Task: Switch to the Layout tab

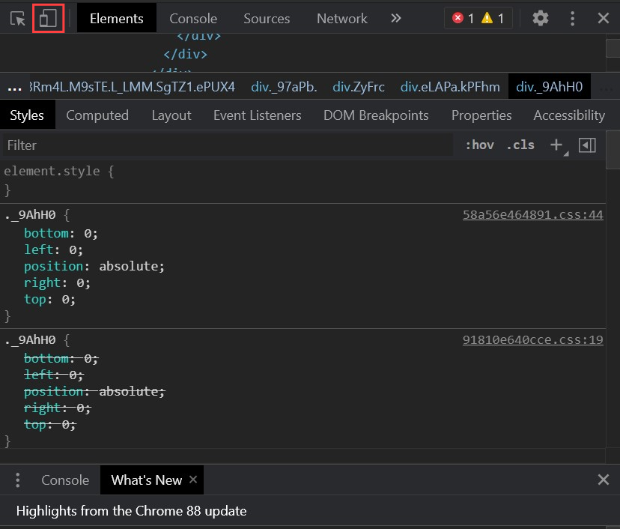Action: tap(171, 115)
